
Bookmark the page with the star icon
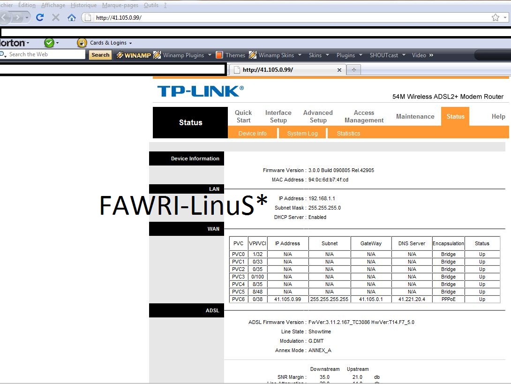tap(495, 17)
